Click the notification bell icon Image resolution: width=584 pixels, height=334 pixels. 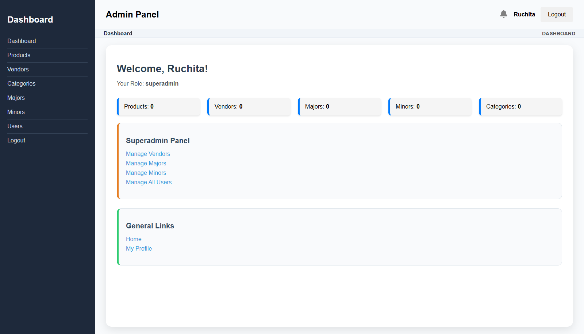pos(503,14)
